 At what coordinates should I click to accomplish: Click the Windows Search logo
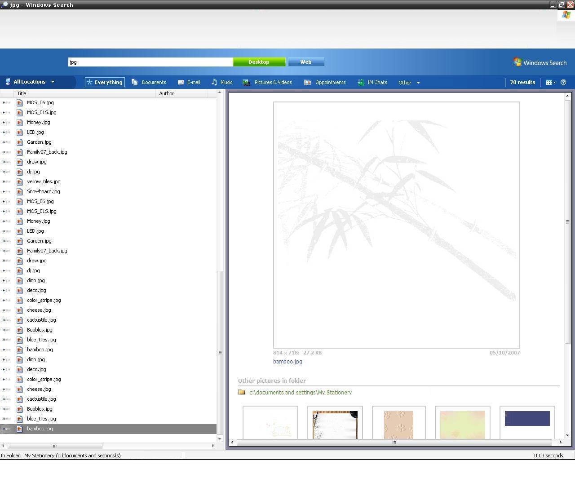539,62
